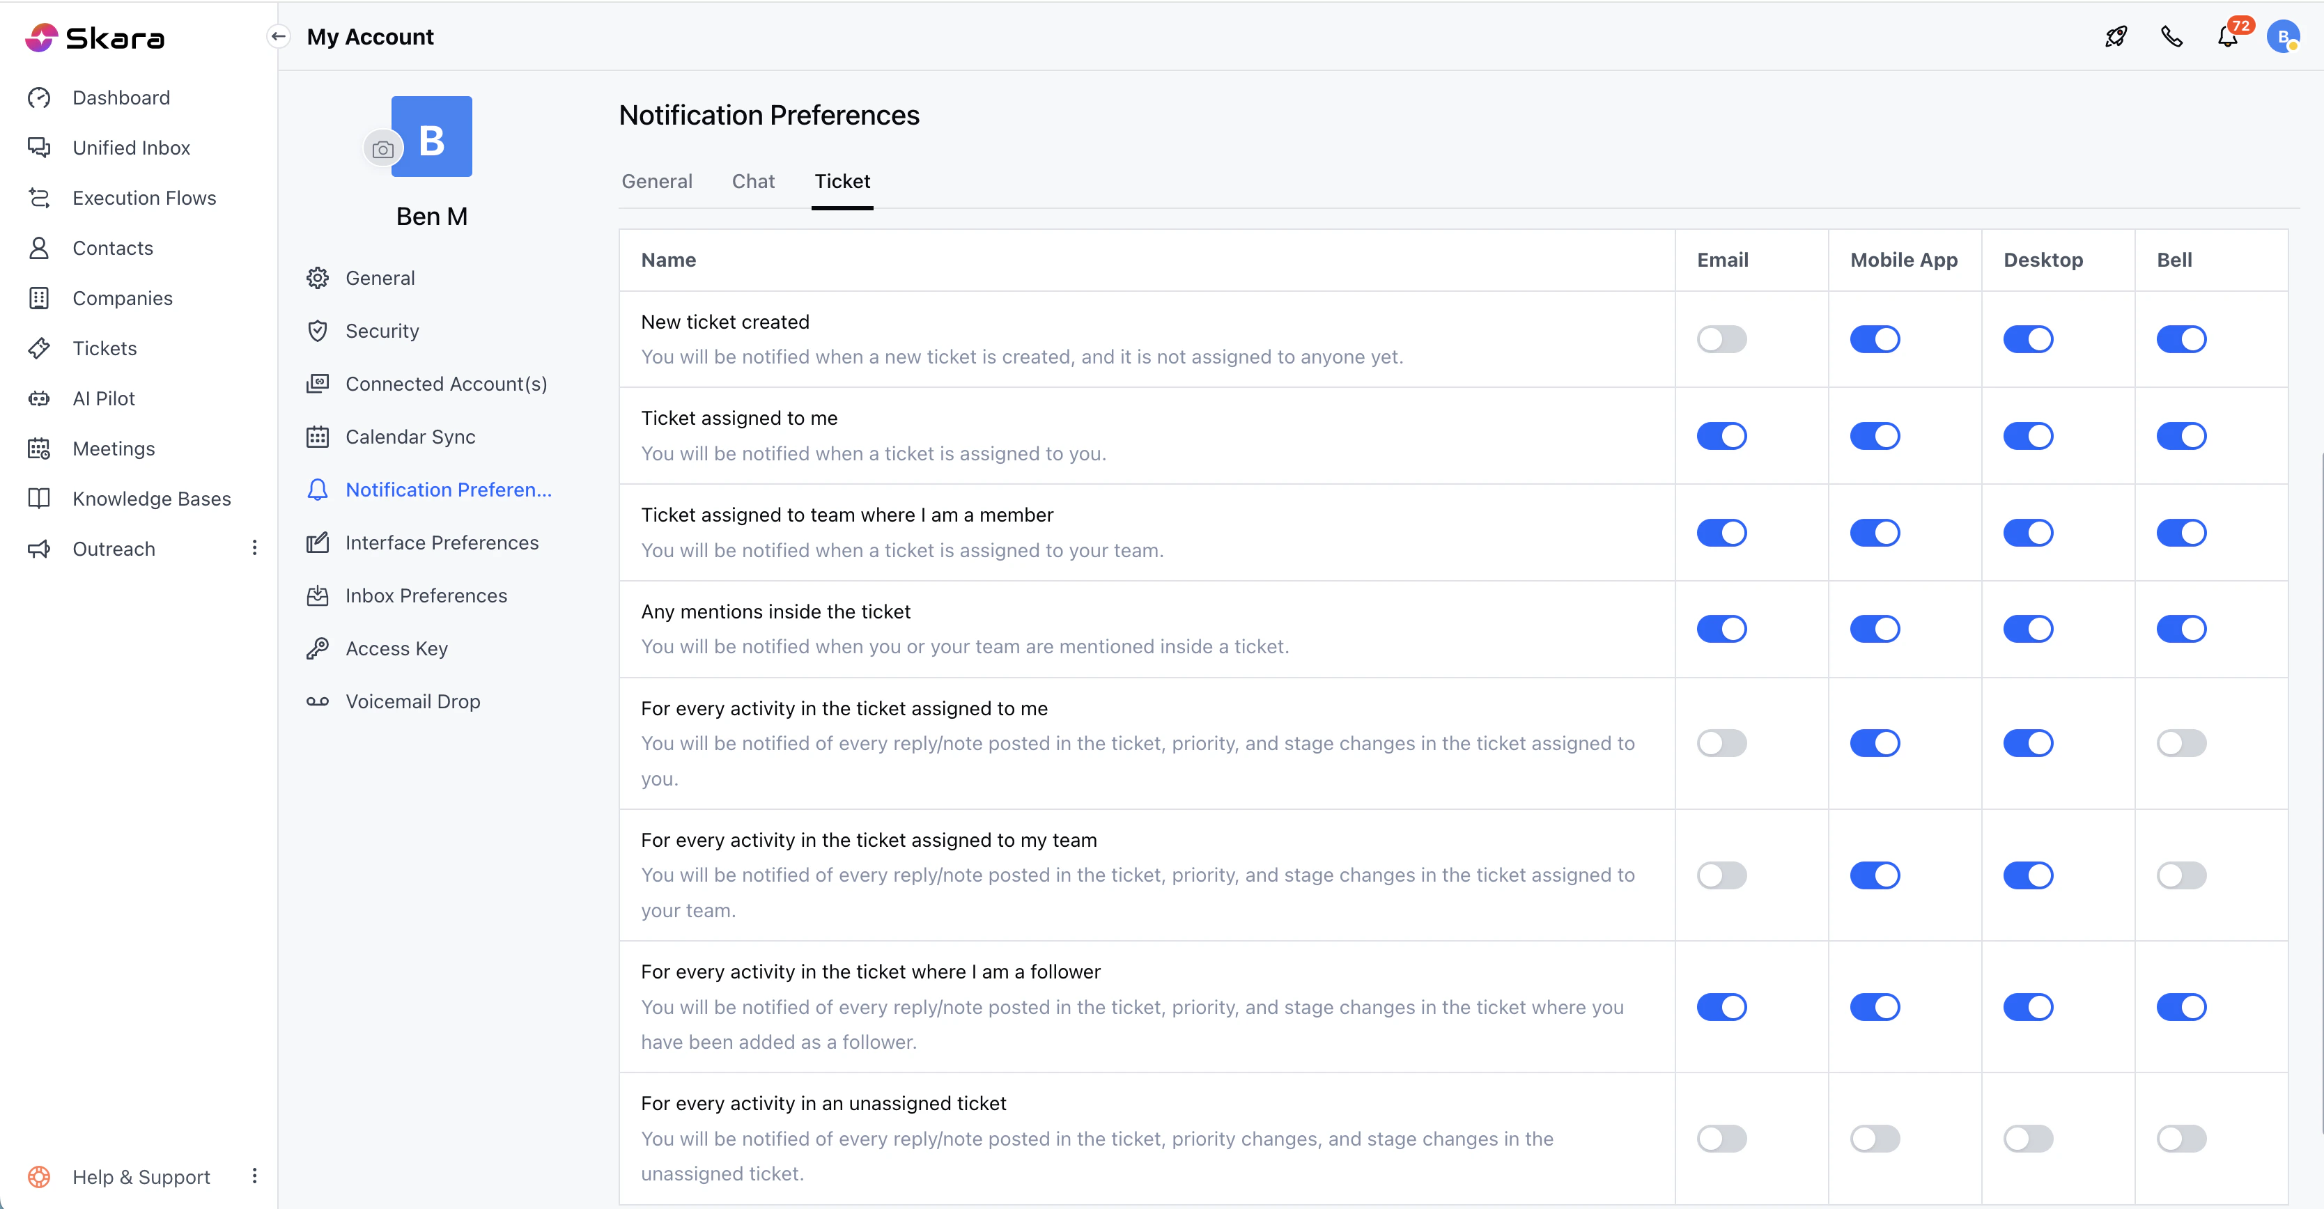This screenshot has width=2324, height=1209.
Task: Switch to the Chat tab
Action: point(752,181)
